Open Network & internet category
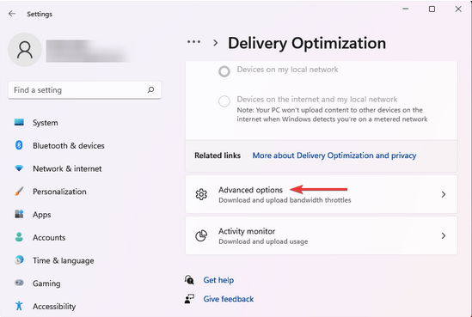This screenshot has height=317, width=472. click(x=67, y=168)
